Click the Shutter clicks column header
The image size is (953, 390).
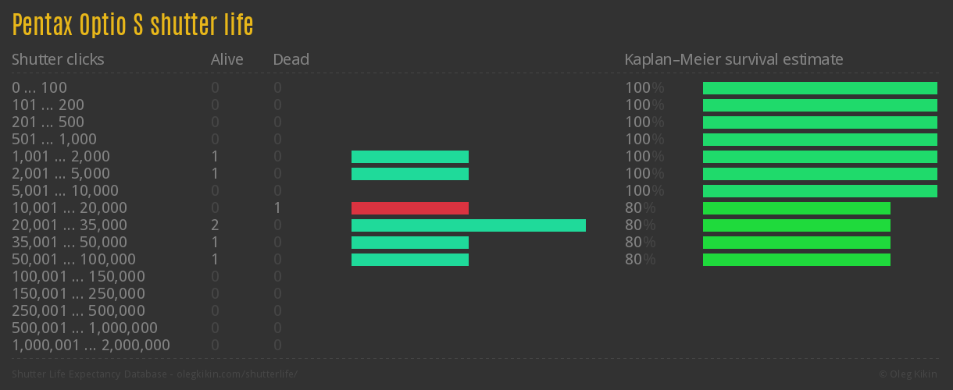point(58,59)
